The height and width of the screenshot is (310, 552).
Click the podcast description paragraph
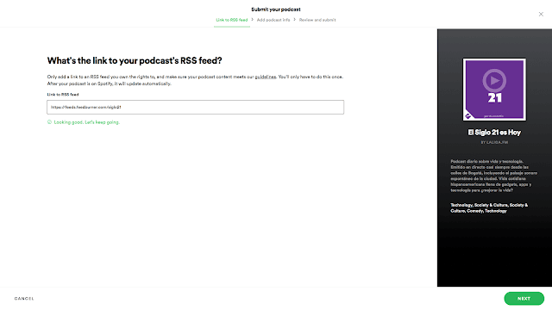pyautogui.click(x=494, y=176)
